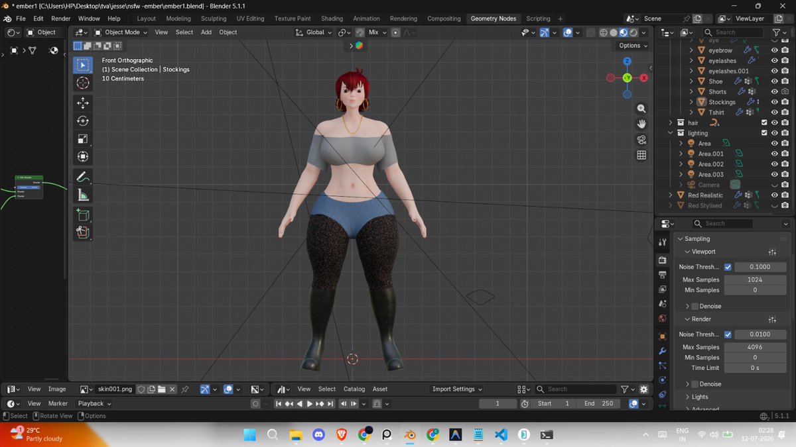
Task: Collapse the lighting collection in outliner
Action: pos(671,133)
